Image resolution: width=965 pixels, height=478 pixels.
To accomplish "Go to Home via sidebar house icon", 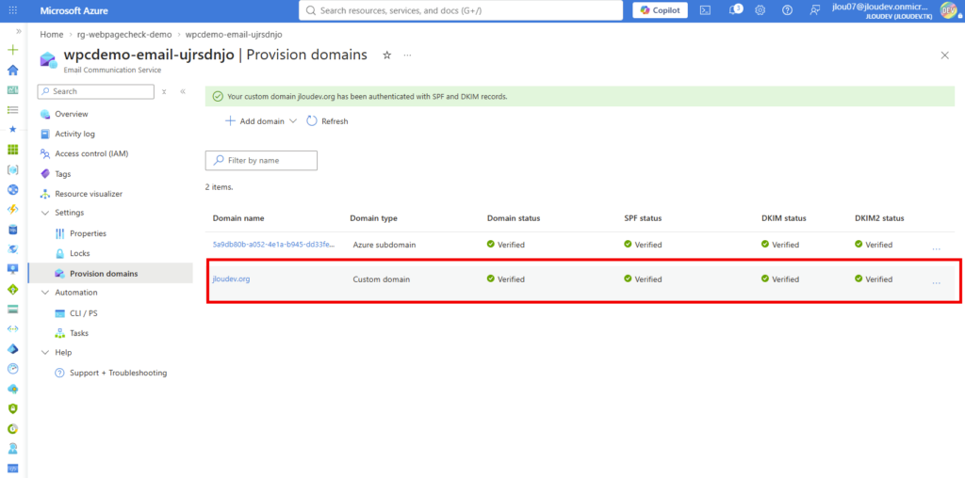I will pos(12,70).
